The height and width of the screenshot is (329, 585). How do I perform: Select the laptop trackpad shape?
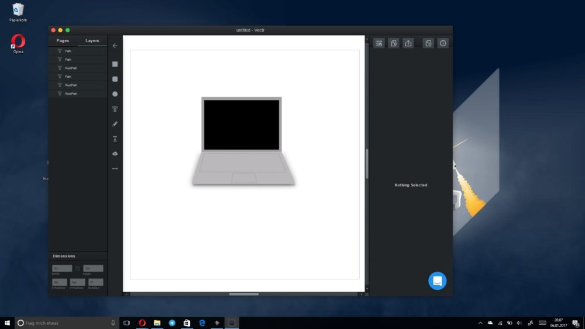click(244, 178)
